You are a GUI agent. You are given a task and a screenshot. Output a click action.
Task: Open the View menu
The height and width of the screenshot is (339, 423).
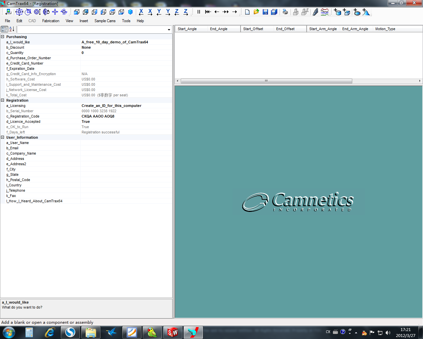point(69,21)
